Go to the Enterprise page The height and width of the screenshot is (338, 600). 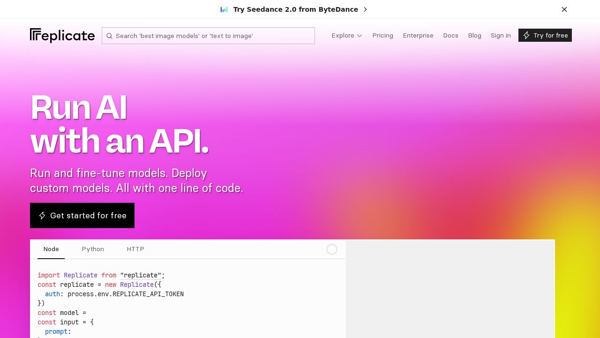[x=418, y=36]
